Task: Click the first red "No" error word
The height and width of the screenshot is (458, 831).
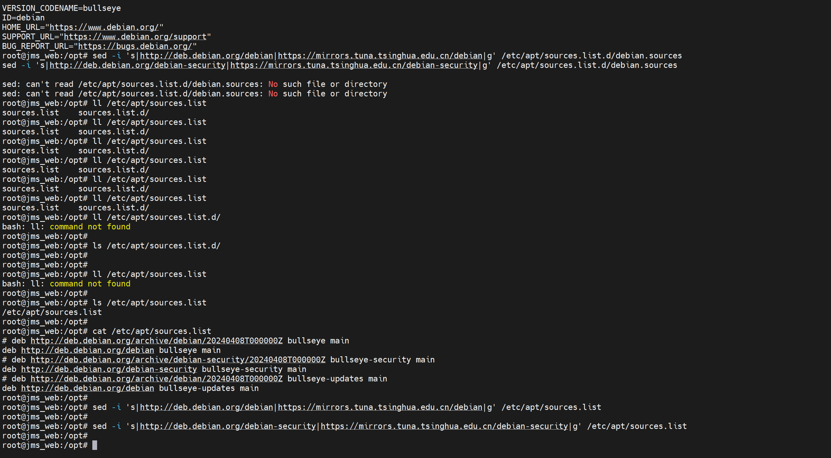Action: 273,84
